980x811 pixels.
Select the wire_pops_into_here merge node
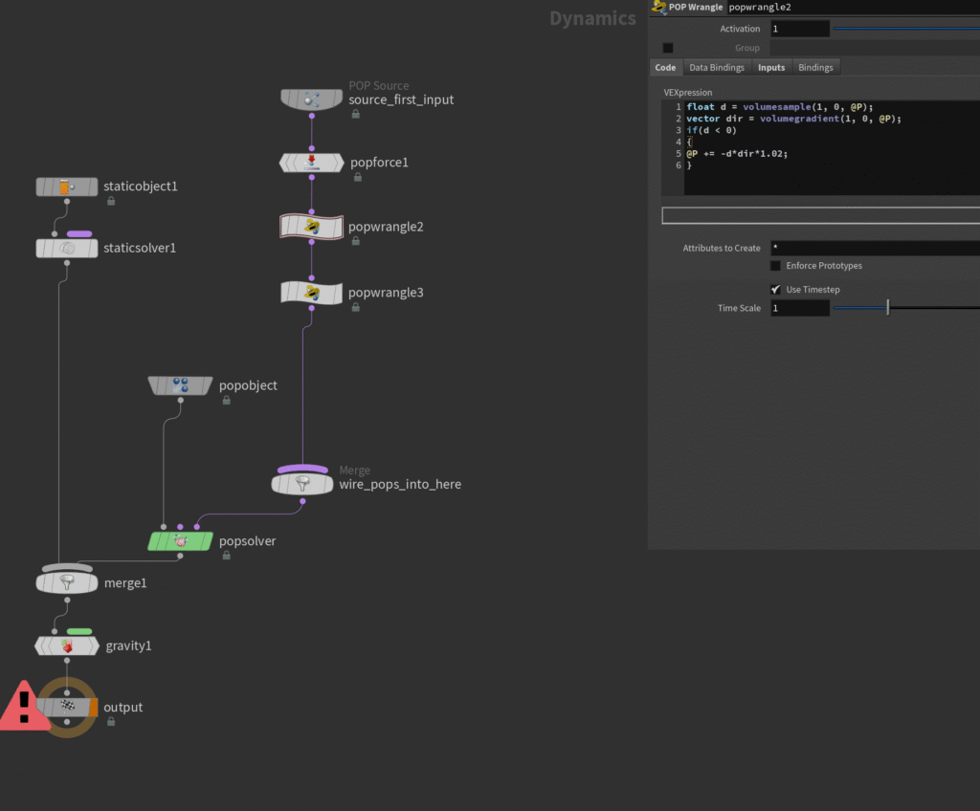302,485
